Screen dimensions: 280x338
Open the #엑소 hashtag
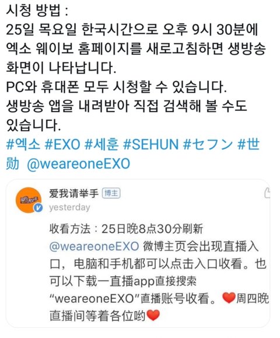pos(23,144)
